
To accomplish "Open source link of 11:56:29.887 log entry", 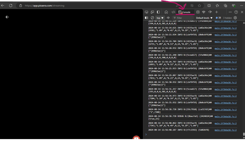I will (225, 75).
